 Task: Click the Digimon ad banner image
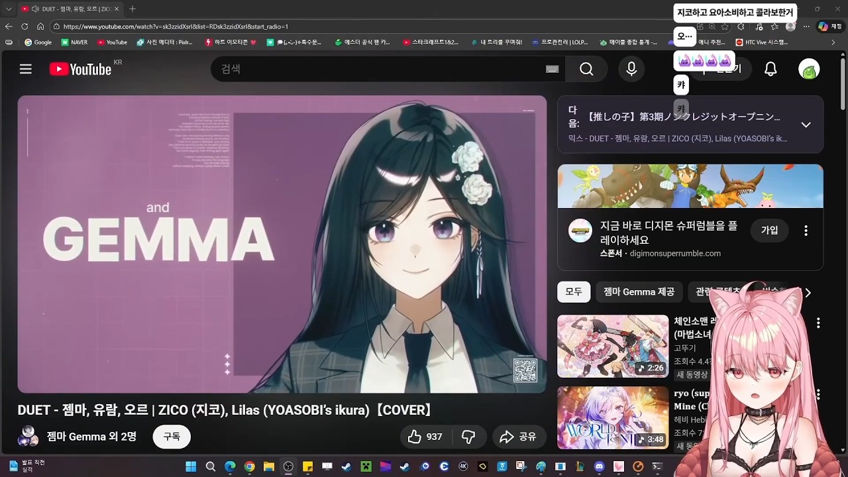690,186
